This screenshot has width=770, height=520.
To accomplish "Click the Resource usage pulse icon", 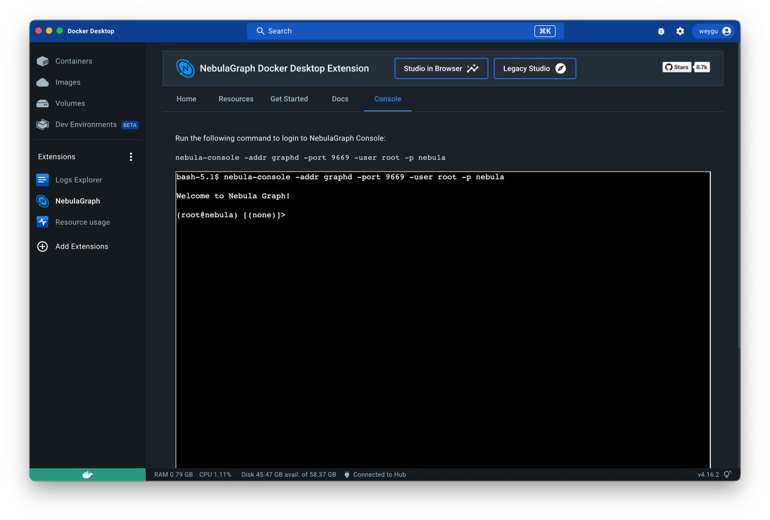I will point(42,222).
